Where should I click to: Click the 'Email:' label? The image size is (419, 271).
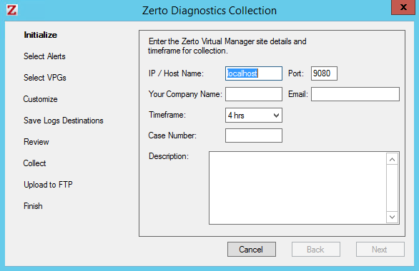[x=298, y=94]
